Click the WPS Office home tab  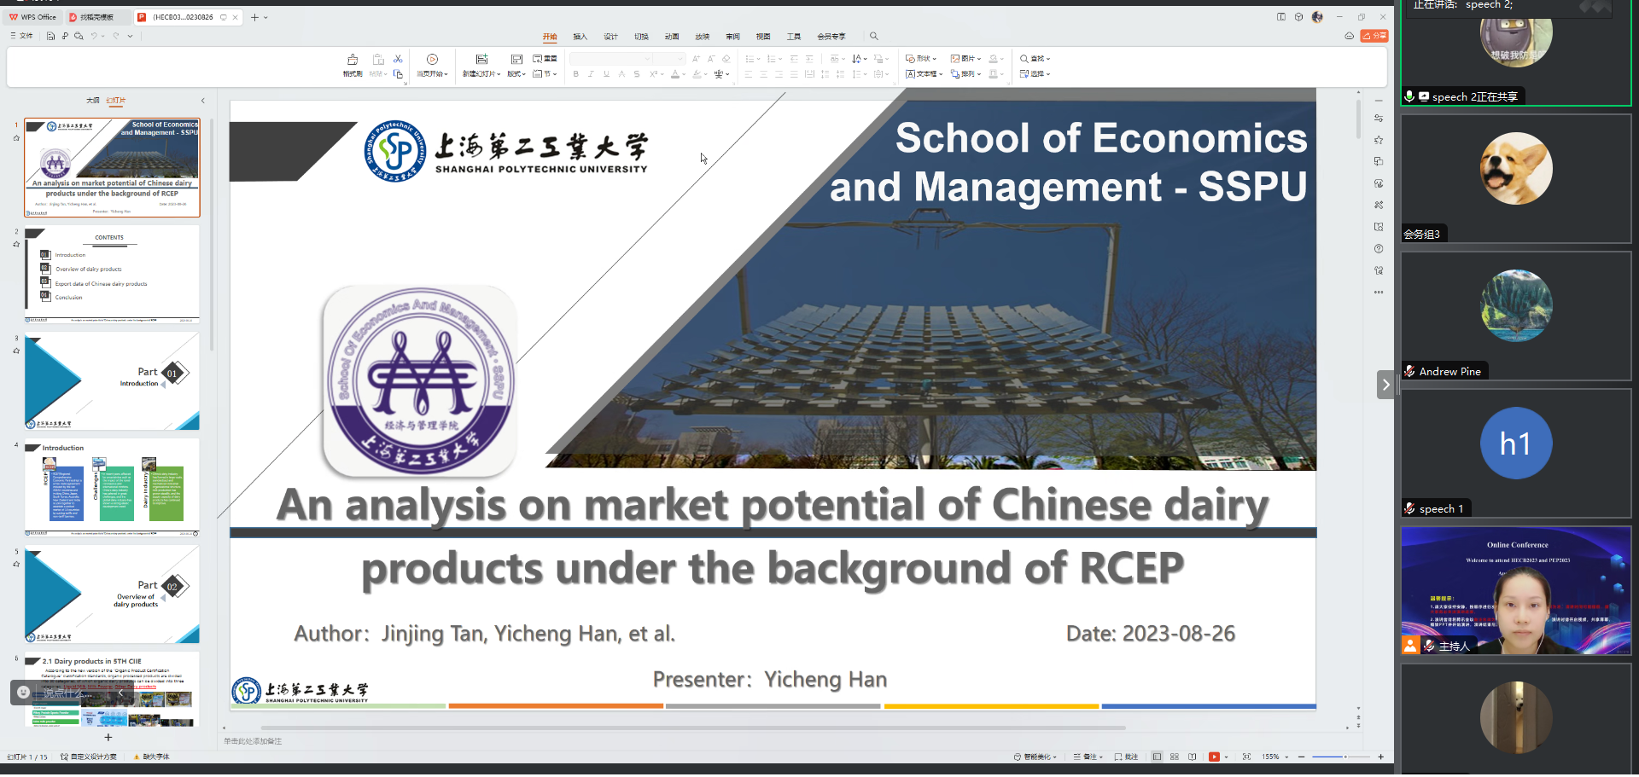pos(32,17)
